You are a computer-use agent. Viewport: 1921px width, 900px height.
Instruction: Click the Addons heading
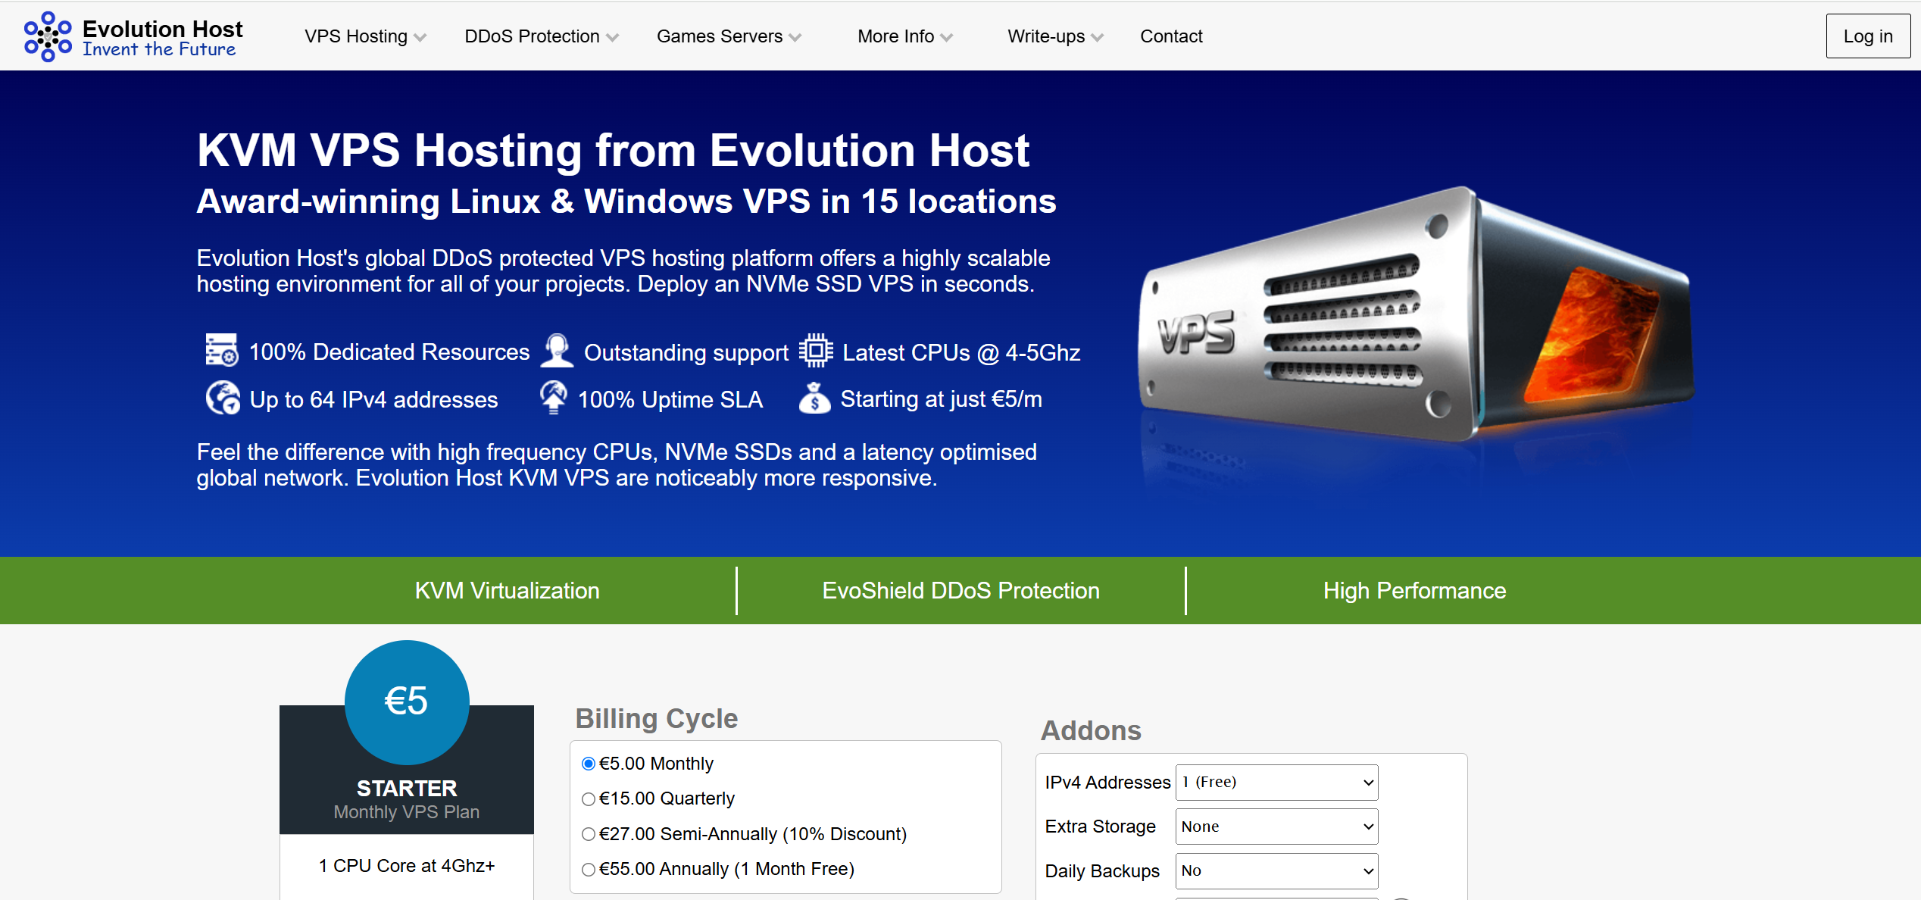point(1091,730)
